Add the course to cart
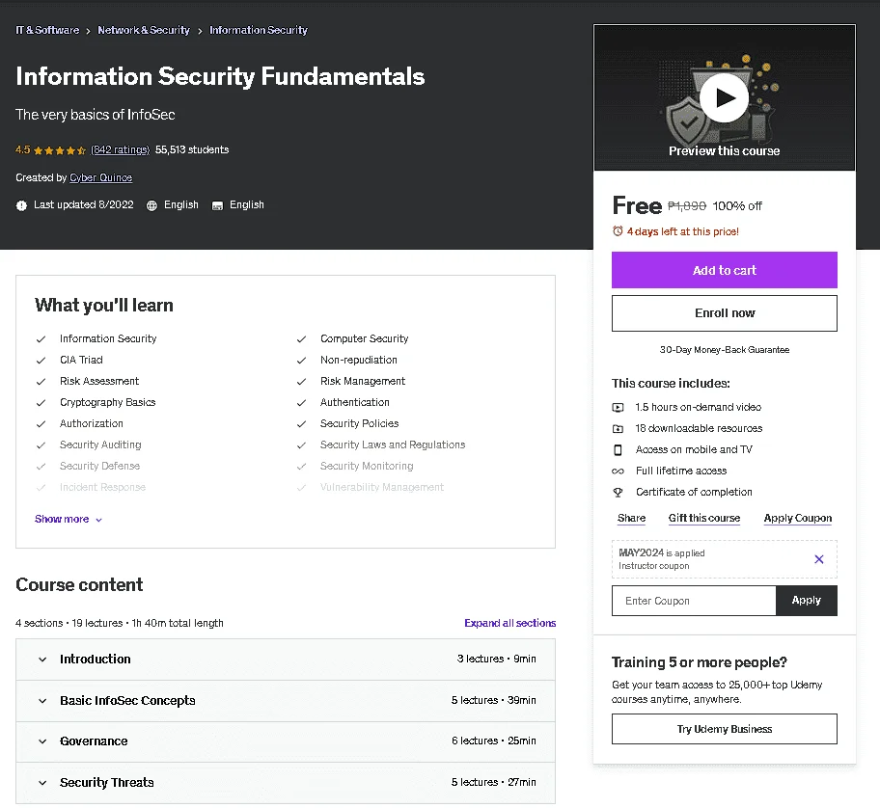880x808 pixels. pos(724,270)
